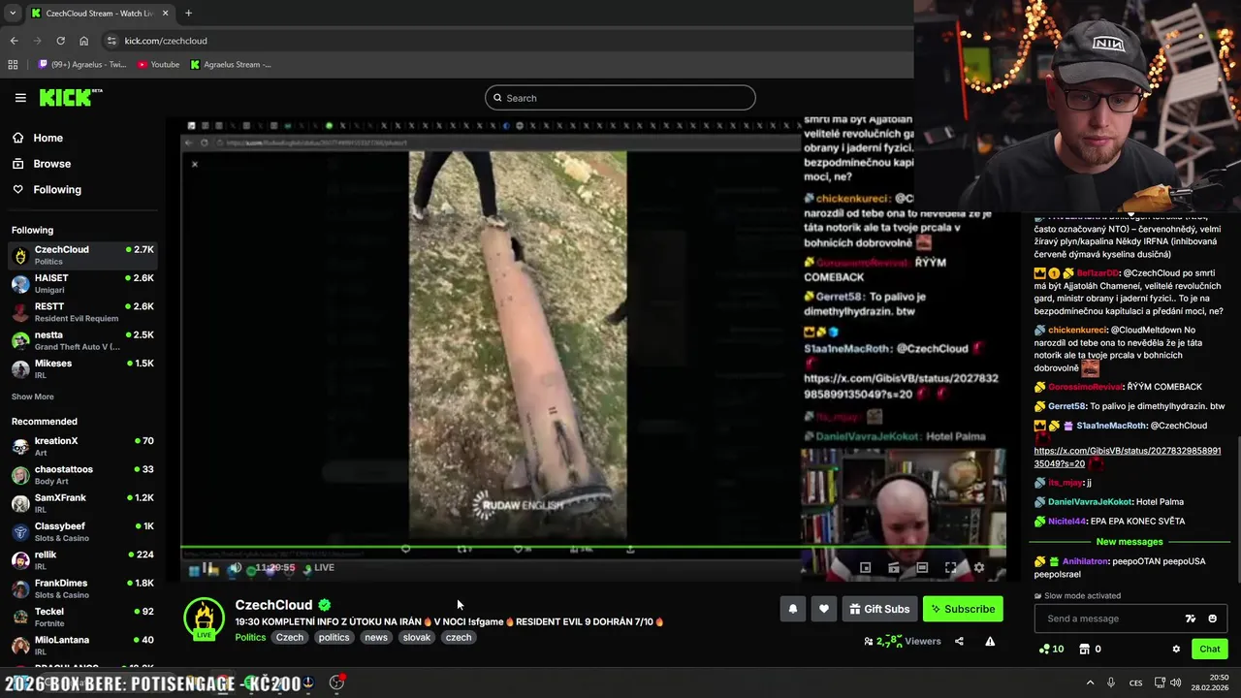Open the x.com GibisVB link in chat

[x=1128, y=457]
